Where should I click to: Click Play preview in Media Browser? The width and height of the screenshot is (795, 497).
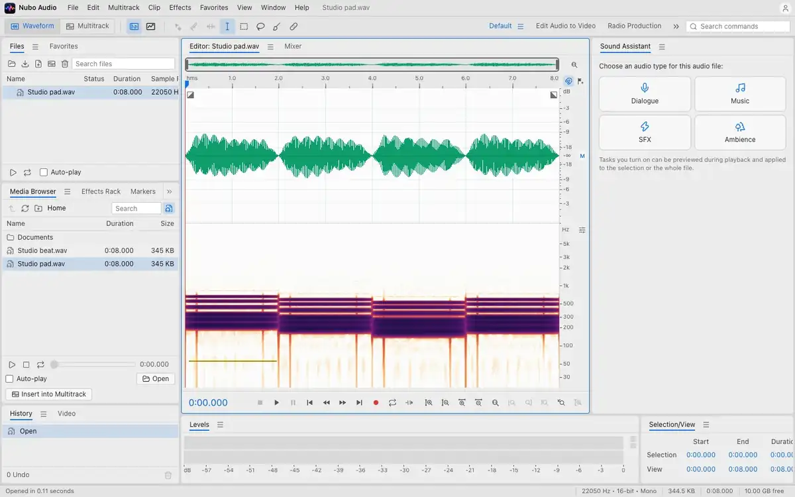pyautogui.click(x=12, y=364)
